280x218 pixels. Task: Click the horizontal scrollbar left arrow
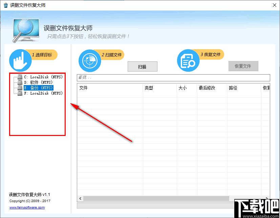80,198
